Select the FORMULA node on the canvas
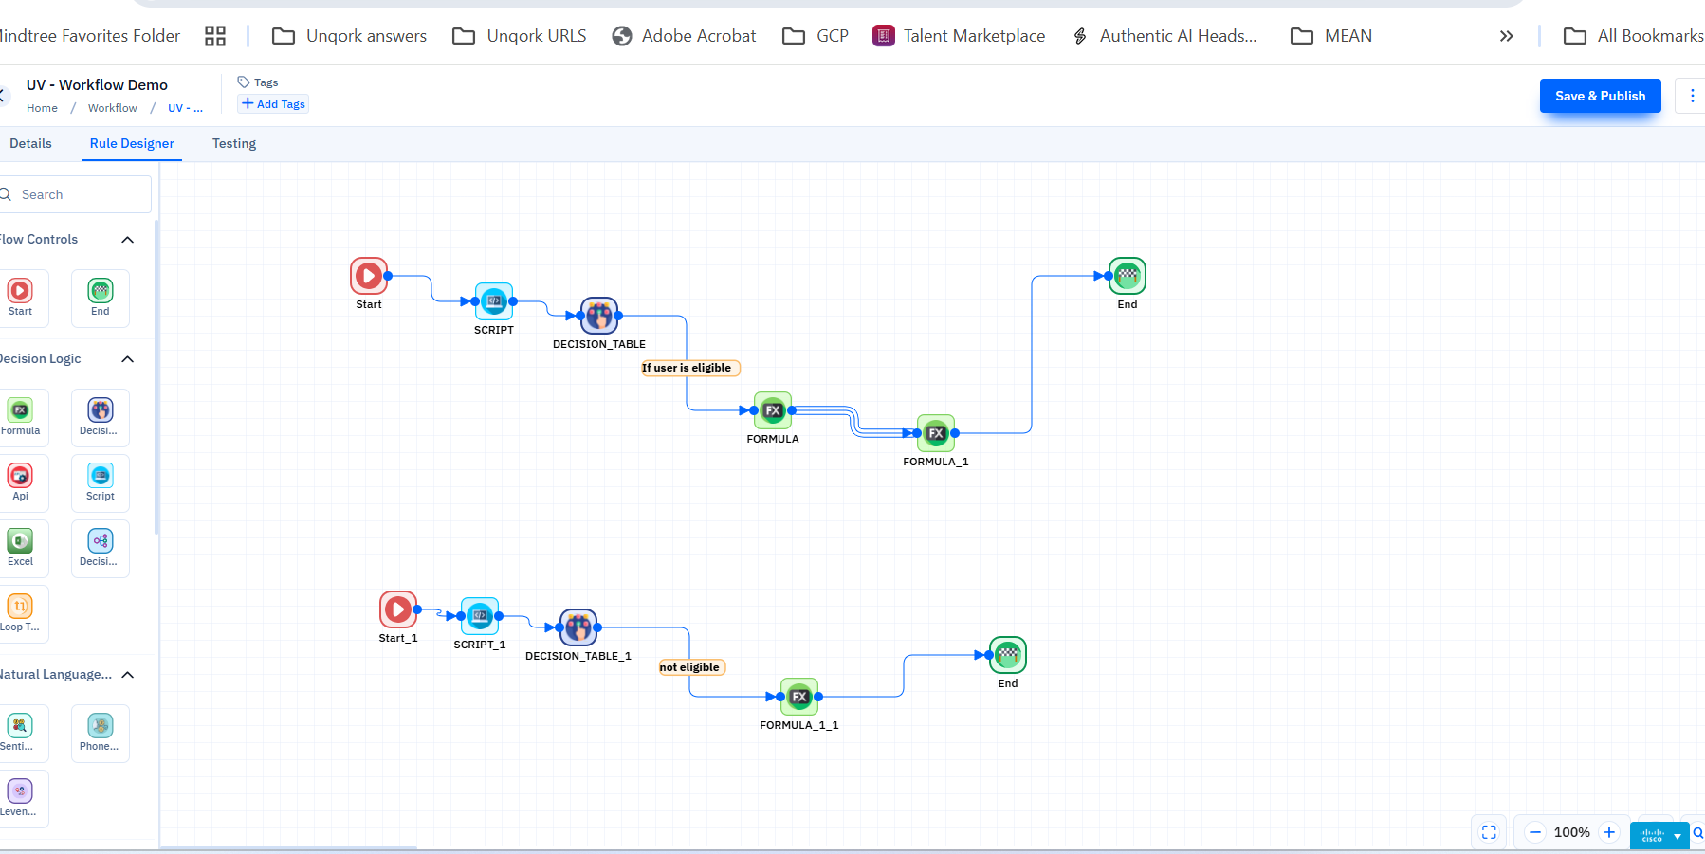Image resolution: width=1705 pixels, height=854 pixels. tap(773, 410)
